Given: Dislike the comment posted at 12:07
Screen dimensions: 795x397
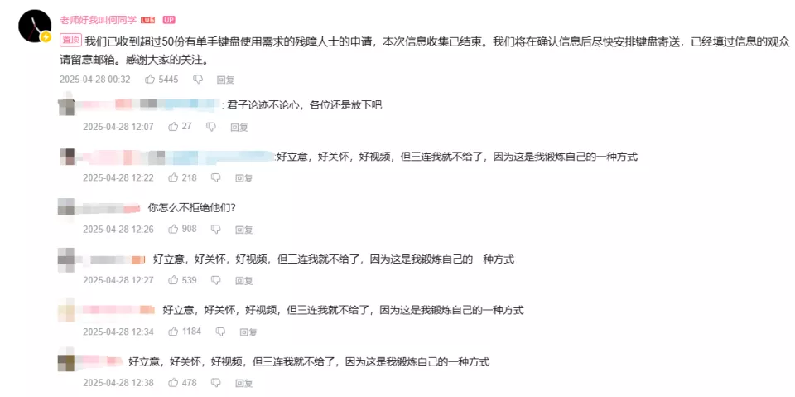Looking at the screenshot, I should [211, 127].
